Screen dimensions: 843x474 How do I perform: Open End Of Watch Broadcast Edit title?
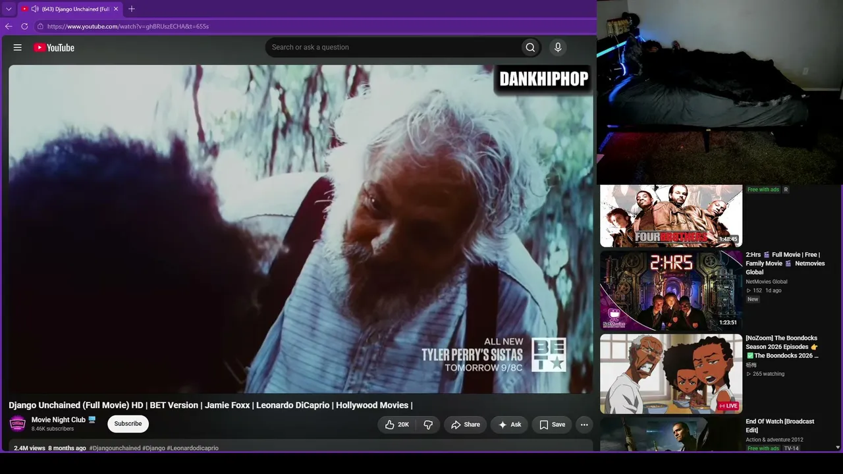780,425
